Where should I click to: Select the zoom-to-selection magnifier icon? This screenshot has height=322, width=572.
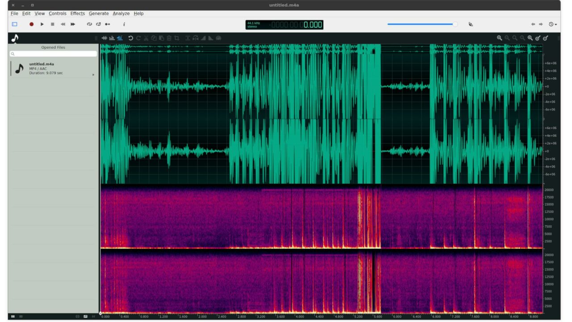click(x=522, y=38)
